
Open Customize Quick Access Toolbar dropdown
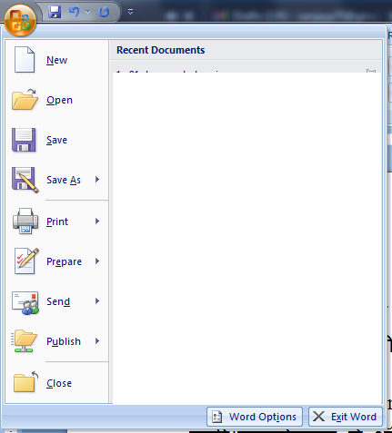point(130,12)
